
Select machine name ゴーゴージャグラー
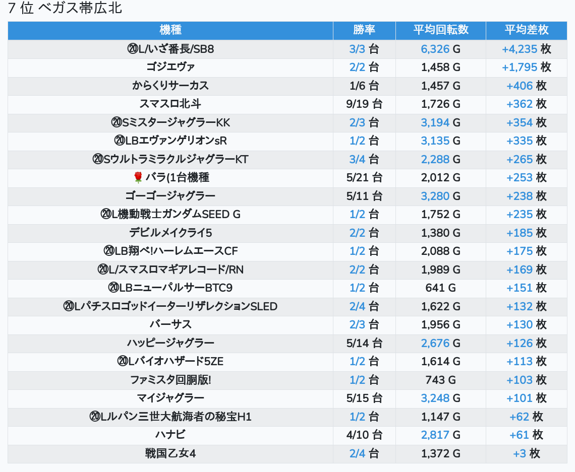click(x=170, y=196)
